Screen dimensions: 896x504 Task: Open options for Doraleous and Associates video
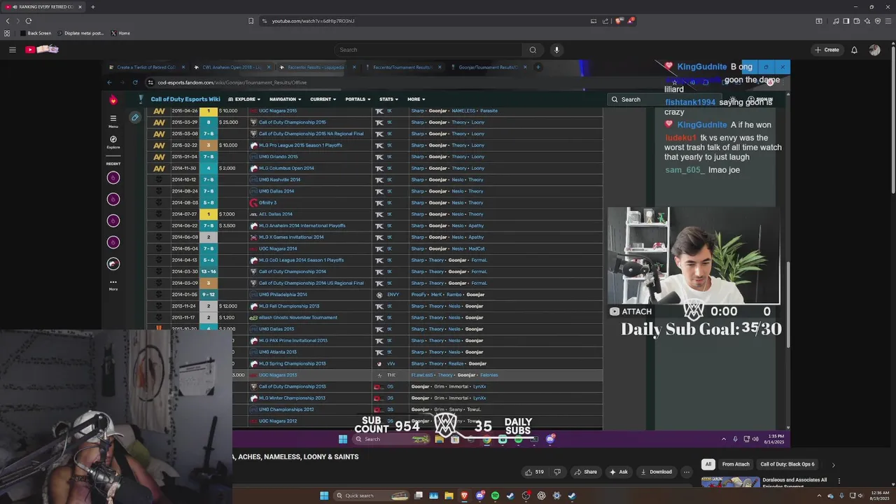839,481
